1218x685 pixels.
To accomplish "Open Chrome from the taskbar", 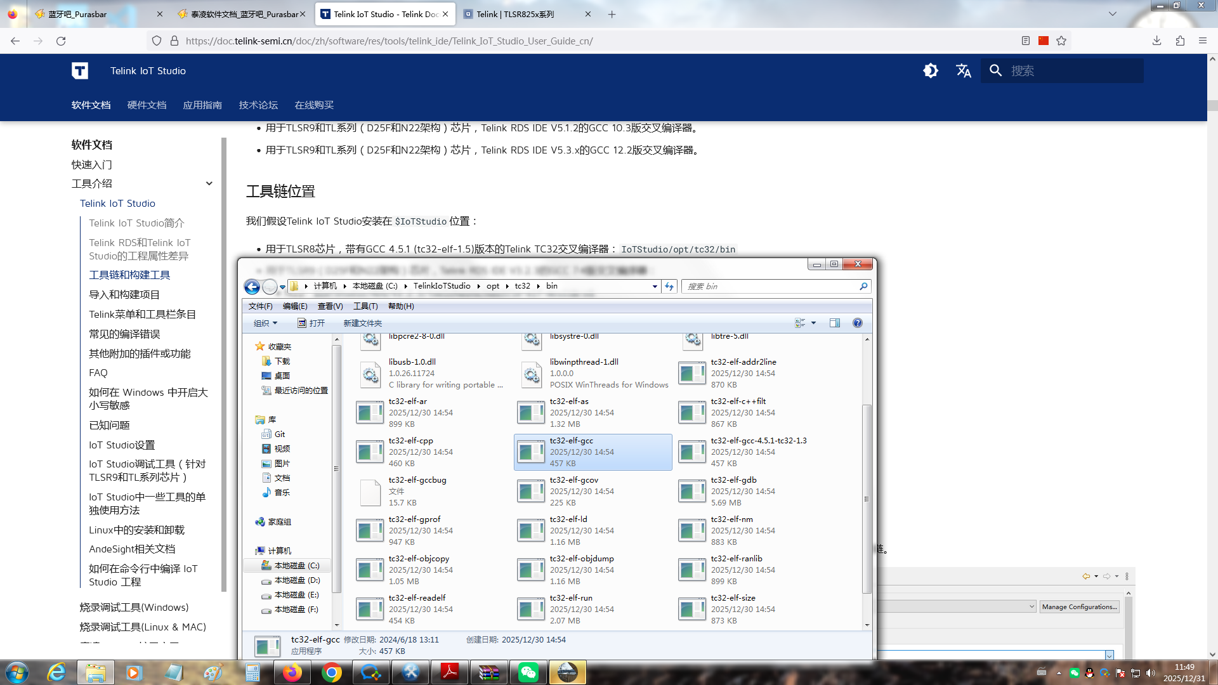I will tap(331, 672).
